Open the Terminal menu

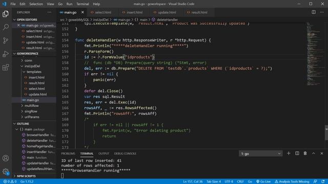(83, 4)
